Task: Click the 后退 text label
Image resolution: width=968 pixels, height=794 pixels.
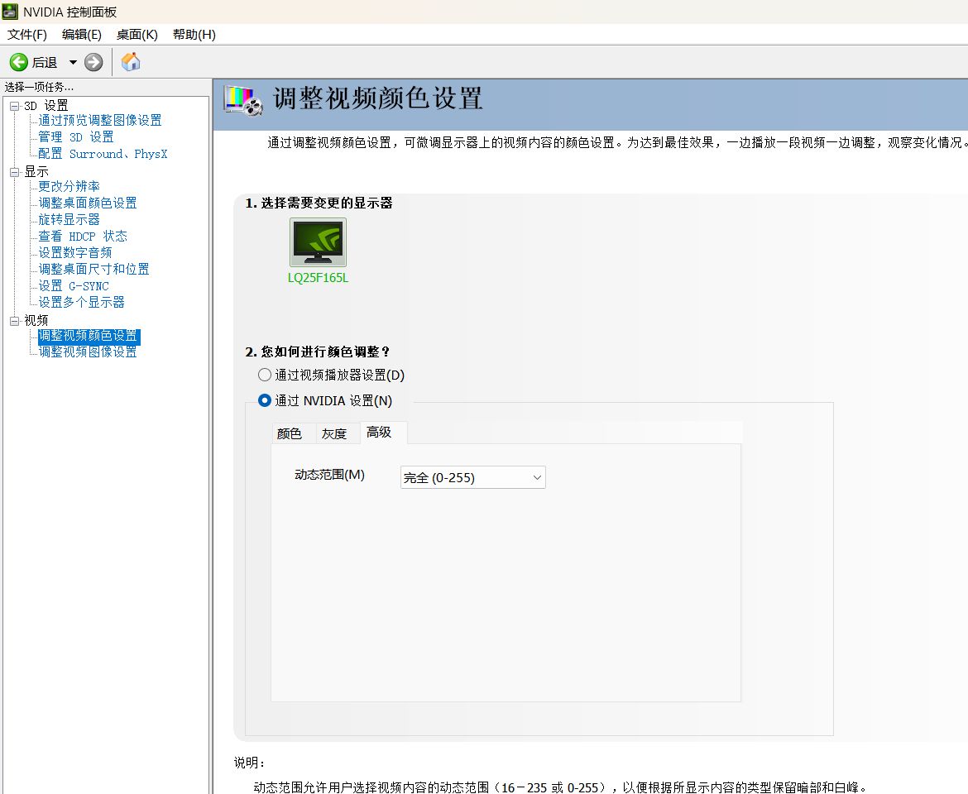Action: (45, 62)
